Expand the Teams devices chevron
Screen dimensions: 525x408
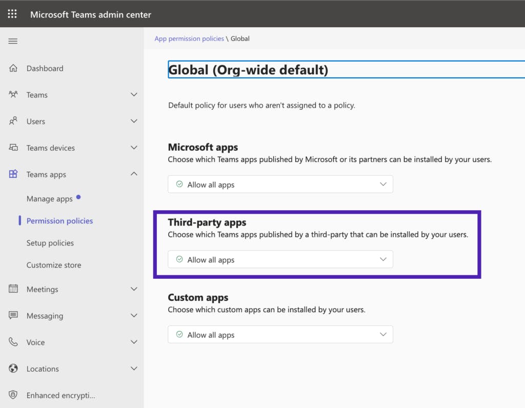pos(134,148)
